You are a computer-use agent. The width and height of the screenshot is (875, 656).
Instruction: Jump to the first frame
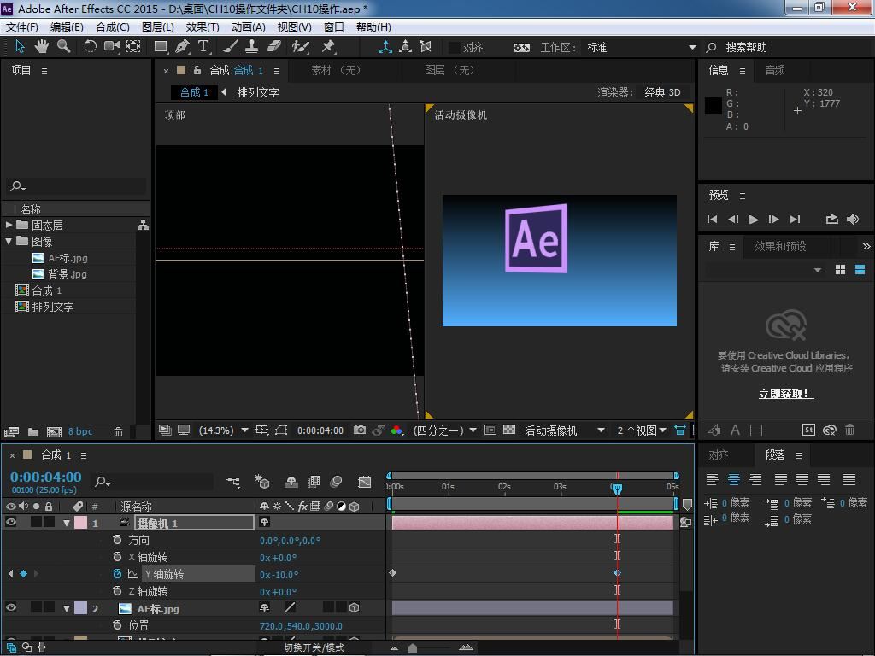point(712,220)
